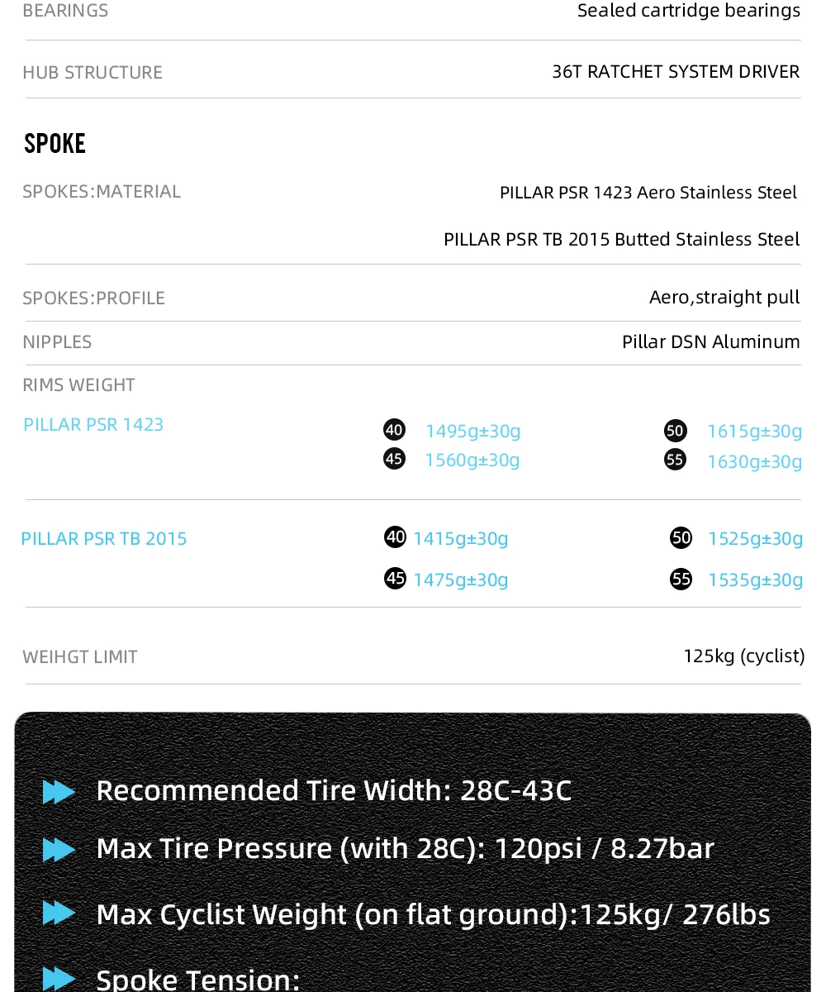The width and height of the screenshot is (826, 992).
Task: Open the blue PILLAR PSR 1423 label
Action: pos(93,425)
